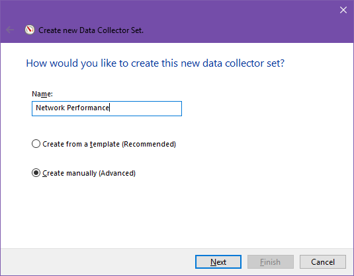The height and width of the screenshot is (276, 354).
Task: Click the word 'Recommended' in the template option
Action: [x=149, y=144]
